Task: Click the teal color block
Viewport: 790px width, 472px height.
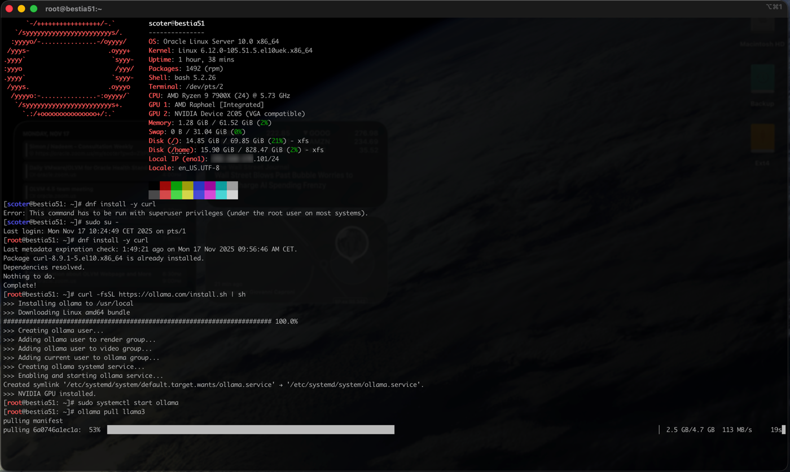Action: (221, 186)
